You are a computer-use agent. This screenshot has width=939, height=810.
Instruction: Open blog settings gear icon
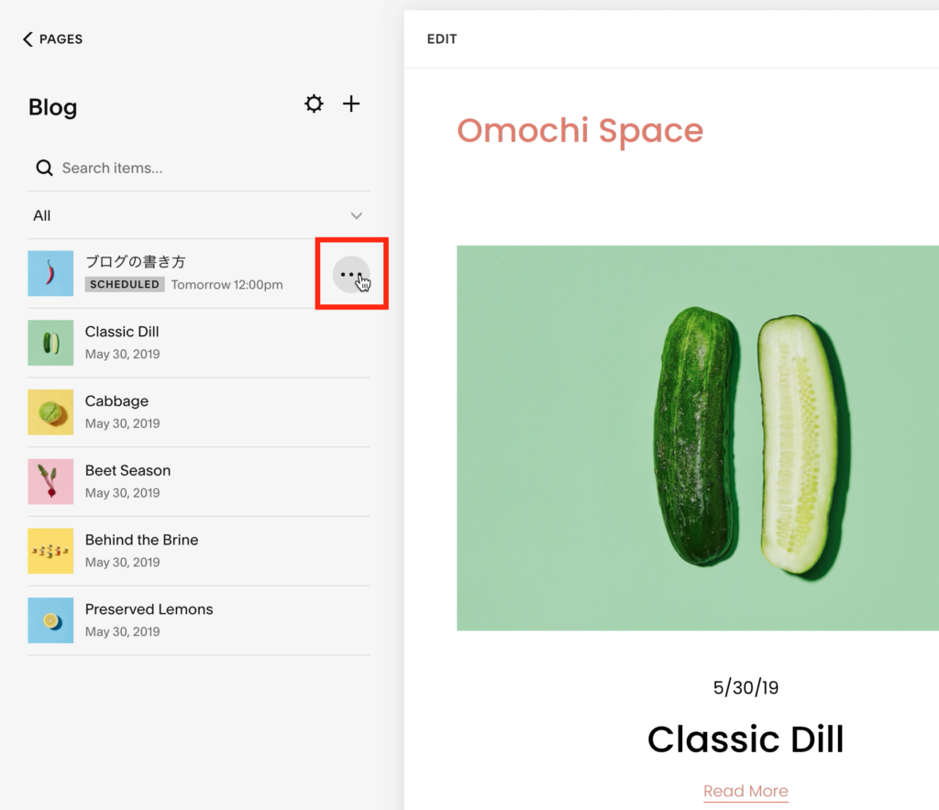click(x=314, y=104)
